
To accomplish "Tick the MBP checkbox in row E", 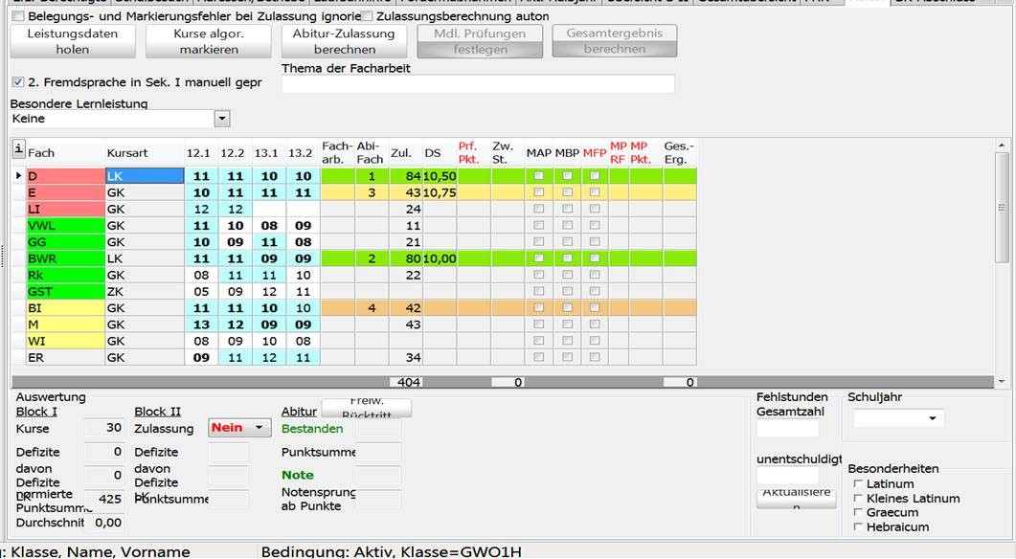I will (x=567, y=192).
